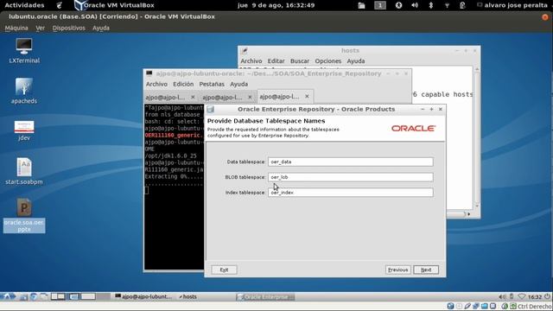
Task: Select the start.soabpm file icon
Action: pos(24,171)
